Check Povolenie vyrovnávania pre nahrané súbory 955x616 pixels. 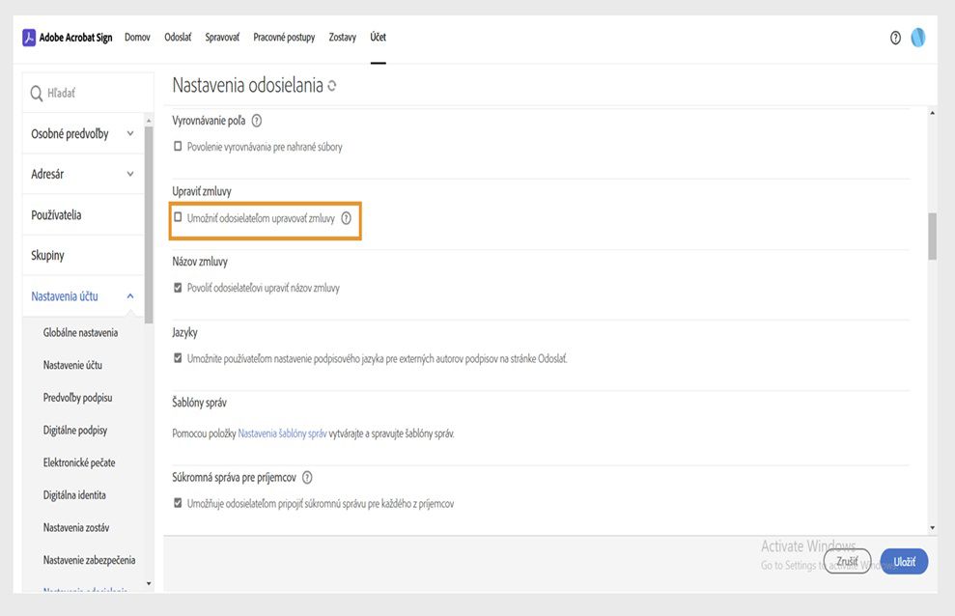(x=178, y=147)
